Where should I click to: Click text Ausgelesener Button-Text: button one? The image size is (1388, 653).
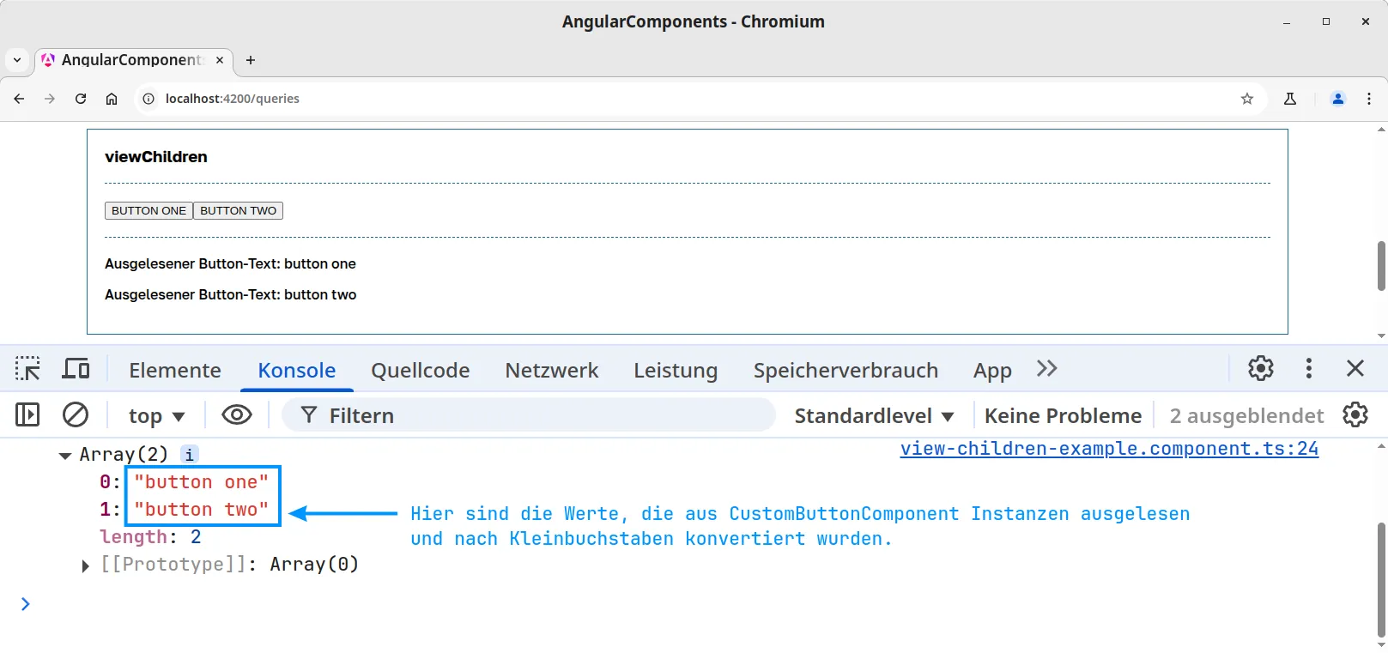[x=230, y=263]
